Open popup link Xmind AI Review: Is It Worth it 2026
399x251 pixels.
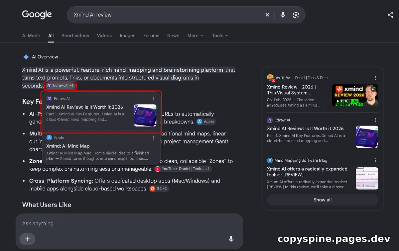(84, 107)
